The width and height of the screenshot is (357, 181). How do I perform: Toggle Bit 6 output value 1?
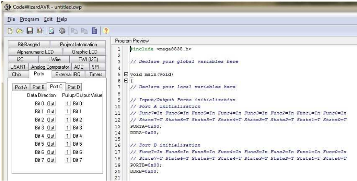68,152
